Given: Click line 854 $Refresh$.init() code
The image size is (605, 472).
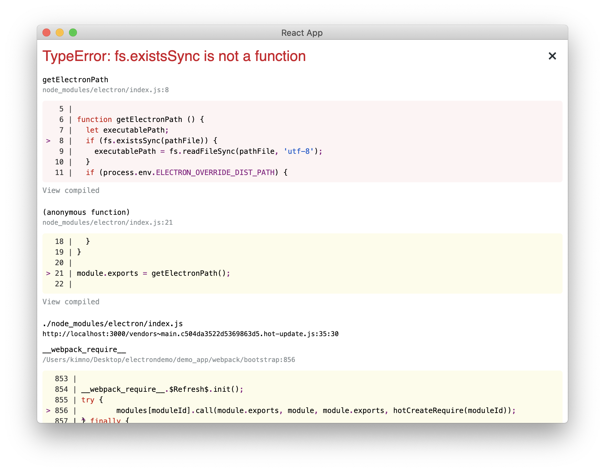Looking at the screenshot, I should click(x=162, y=389).
